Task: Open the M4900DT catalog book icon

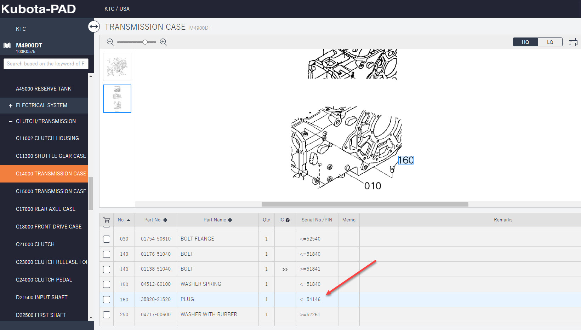Action: (x=7, y=45)
